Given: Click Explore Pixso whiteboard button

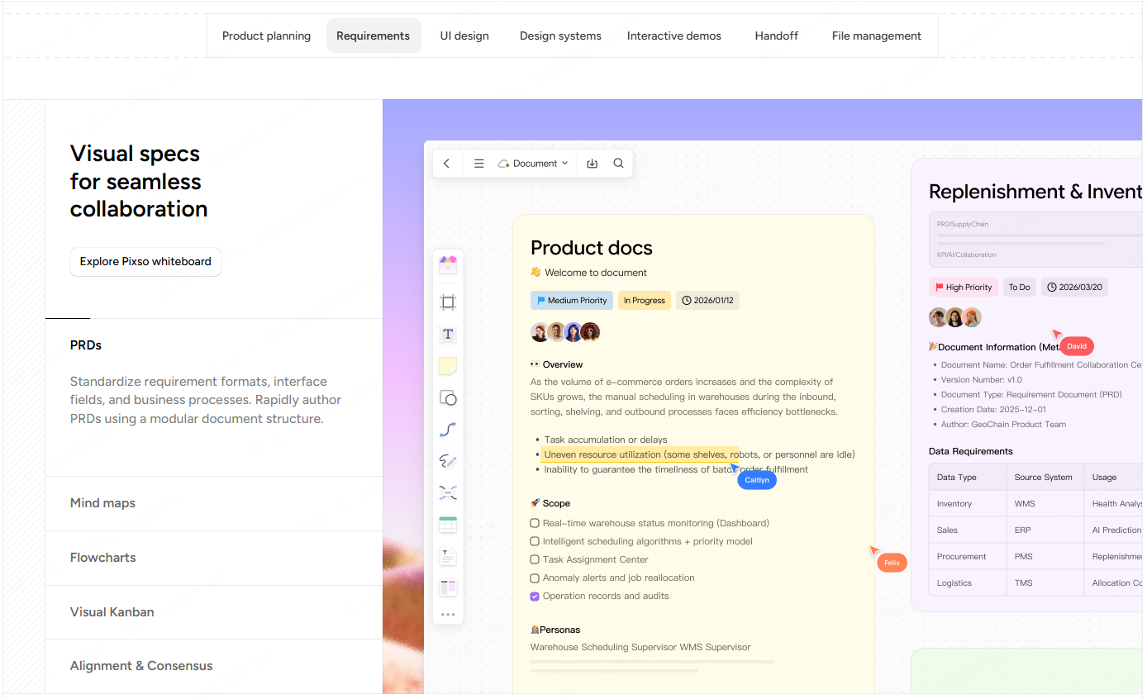Looking at the screenshot, I should coord(145,261).
